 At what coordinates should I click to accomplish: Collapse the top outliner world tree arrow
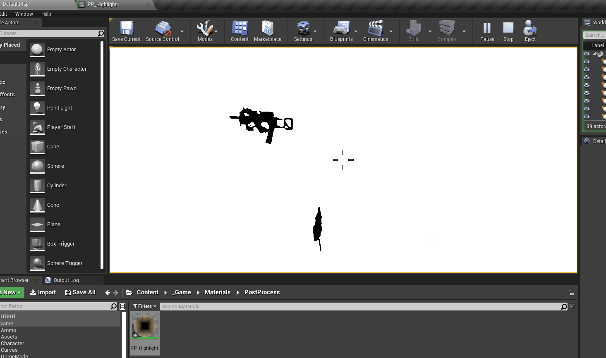[x=594, y=54]
